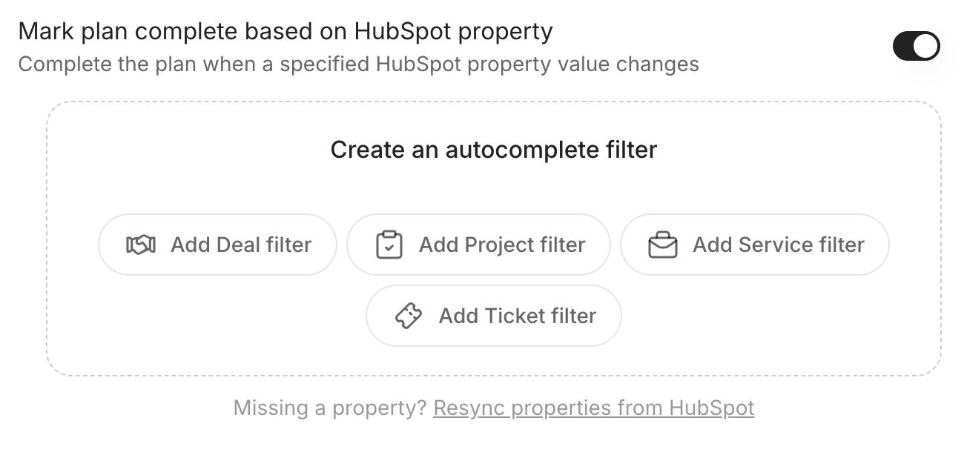This screenshot has height=452, width=967.
Task: Click the ticket icon for Ticket filter
Action: click(409, 316)
